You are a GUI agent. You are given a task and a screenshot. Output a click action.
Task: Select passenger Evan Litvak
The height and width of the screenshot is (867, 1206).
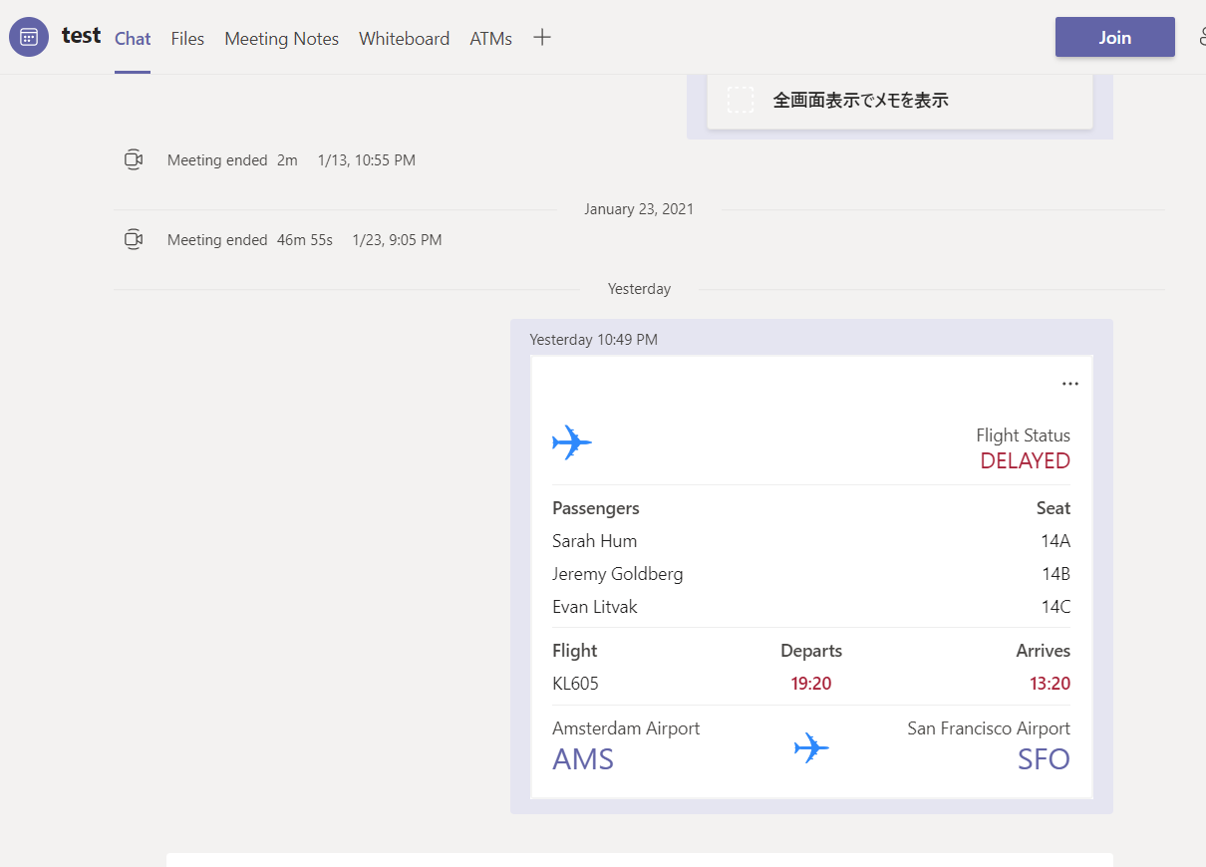pyautogui.click(x=595, y=607)
